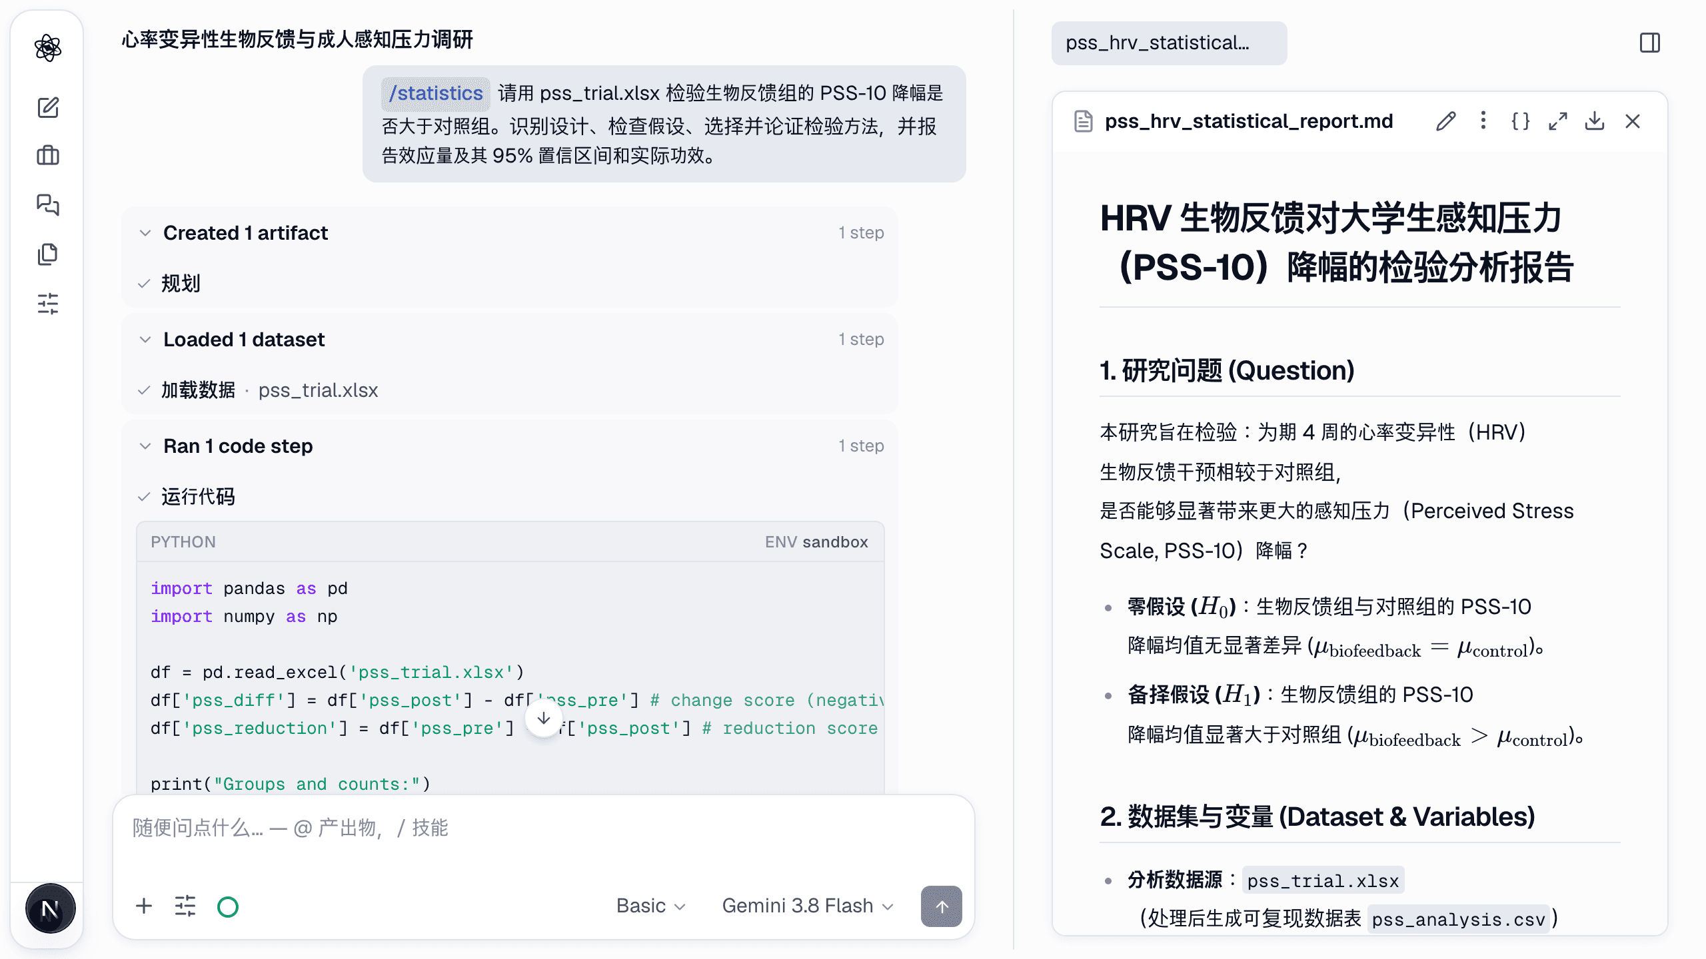Image resolution: width=1706 pixels, height=959 pixels.
Task: Jump to bottom with down-arrow button
Action: [544, 719]
